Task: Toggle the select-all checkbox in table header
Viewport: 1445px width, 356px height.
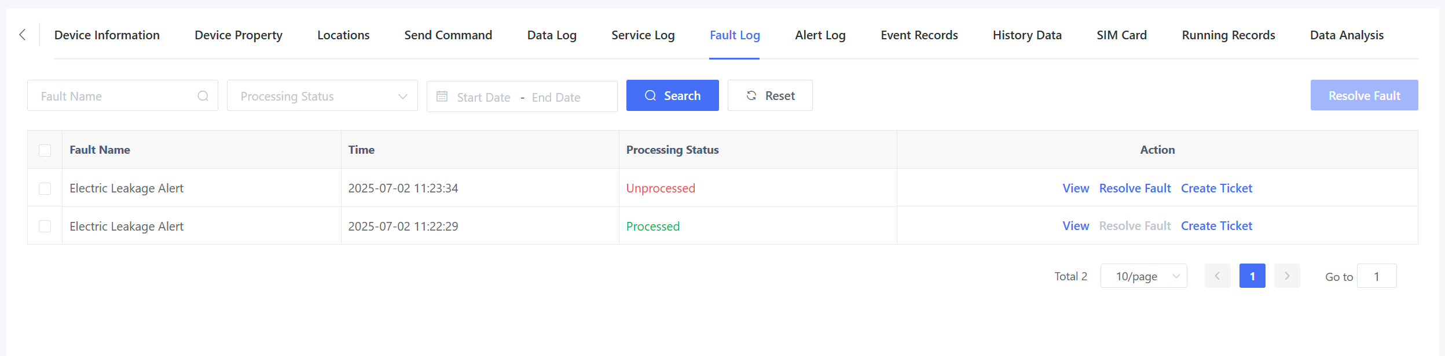Action: 45,150
